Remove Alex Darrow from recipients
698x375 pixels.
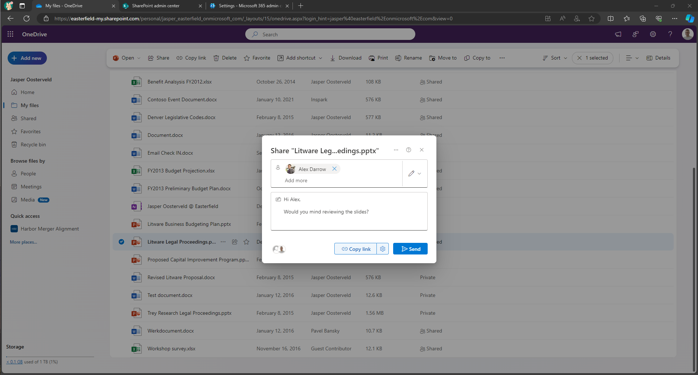334,169
